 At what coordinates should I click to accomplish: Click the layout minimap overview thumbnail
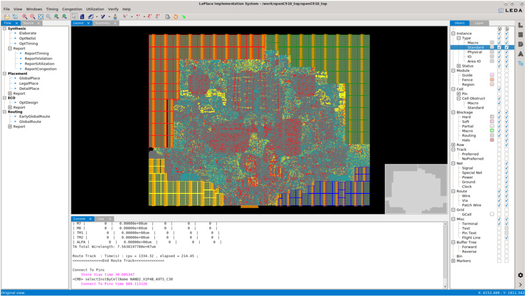point(416,189)
